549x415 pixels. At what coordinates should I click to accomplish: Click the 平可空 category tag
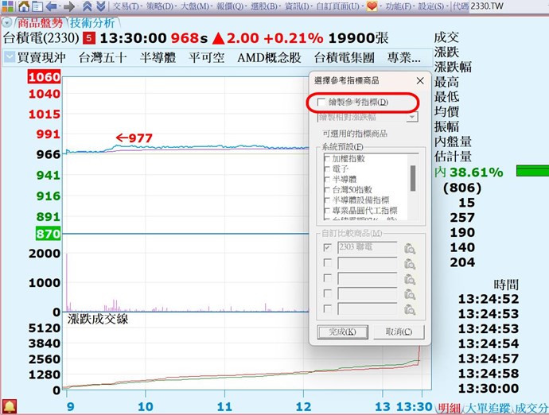tap(207, 57)
